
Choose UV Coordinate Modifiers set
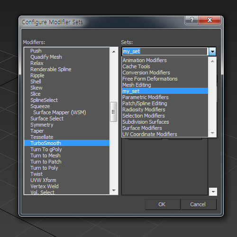165,134
